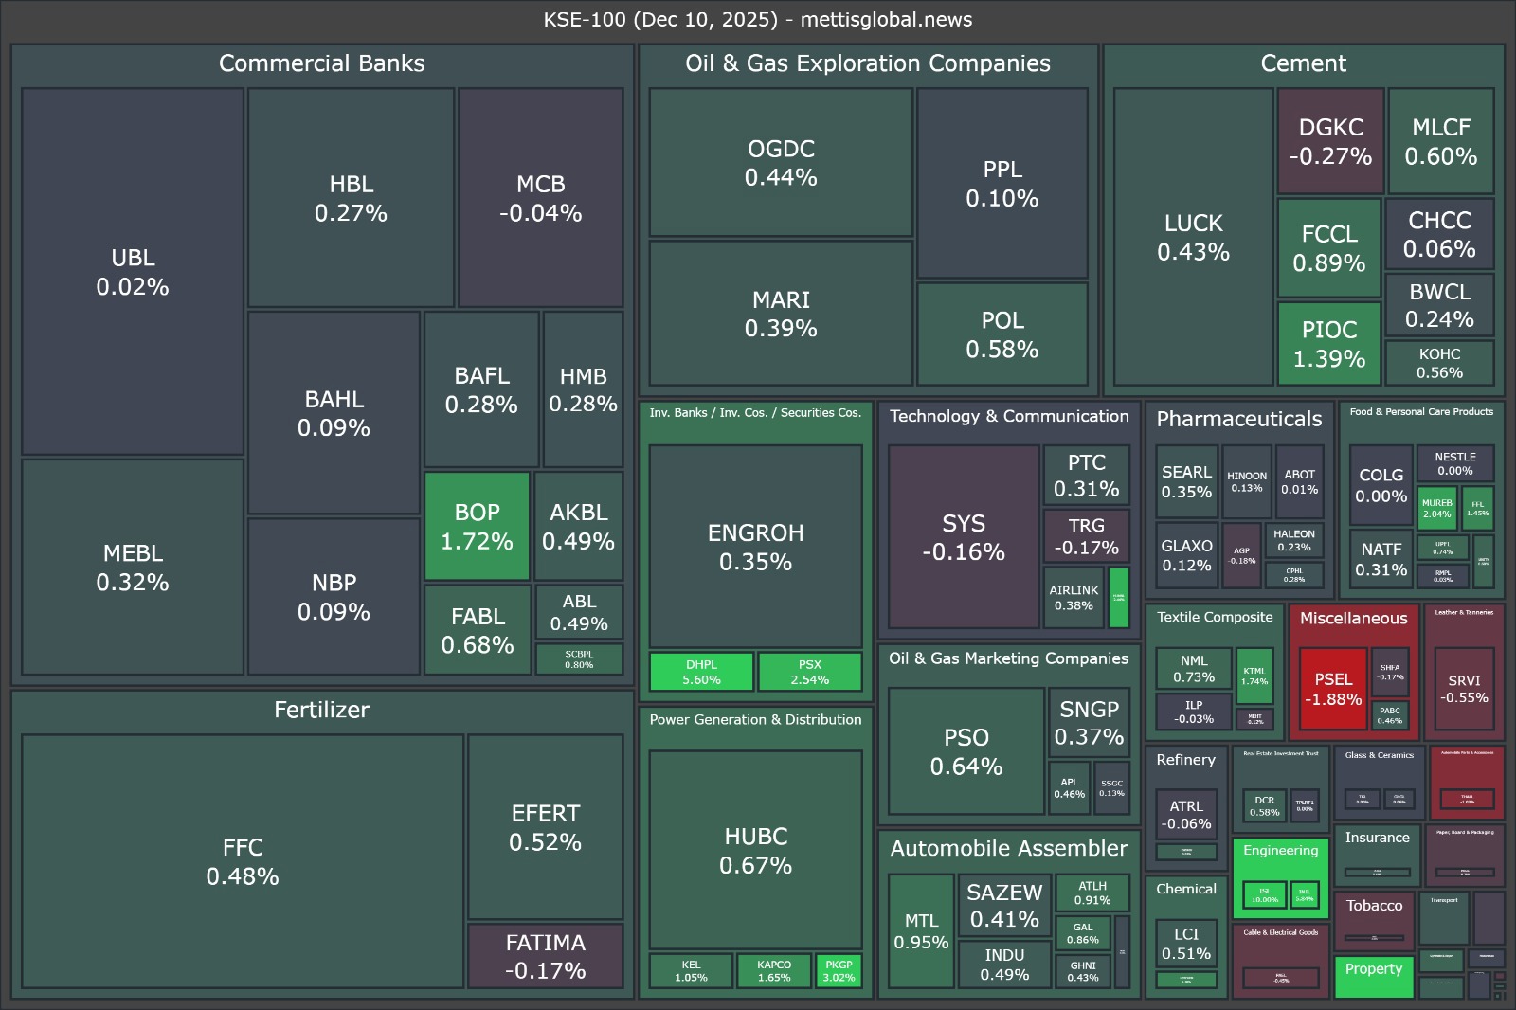Screen dimensions: 1516x1010
Task: Select the SYS -0.16% tile
Action: pyautogui.click(x=963, y=537)
